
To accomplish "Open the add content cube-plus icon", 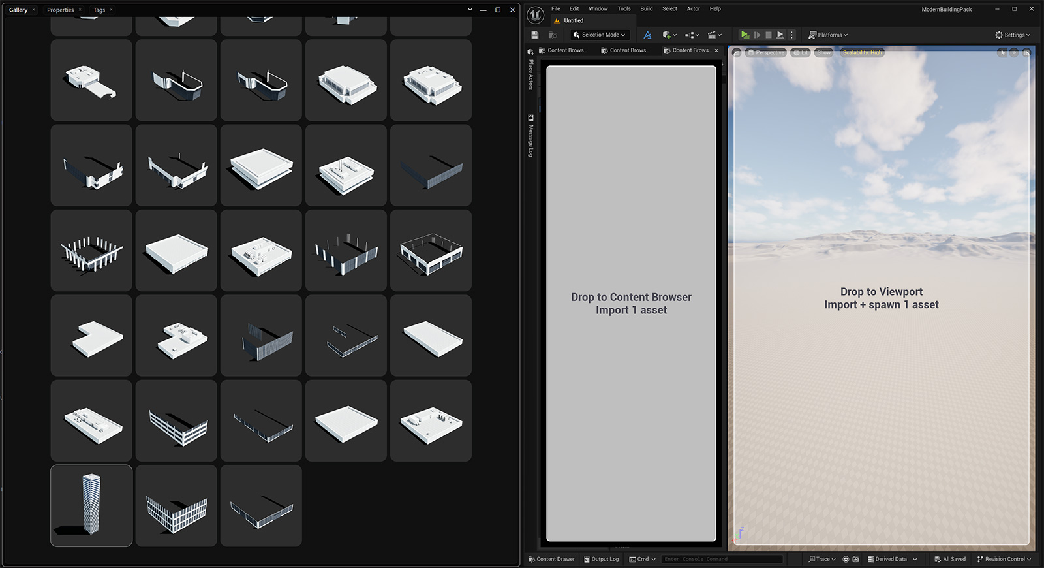I will [x=669, y=35].
